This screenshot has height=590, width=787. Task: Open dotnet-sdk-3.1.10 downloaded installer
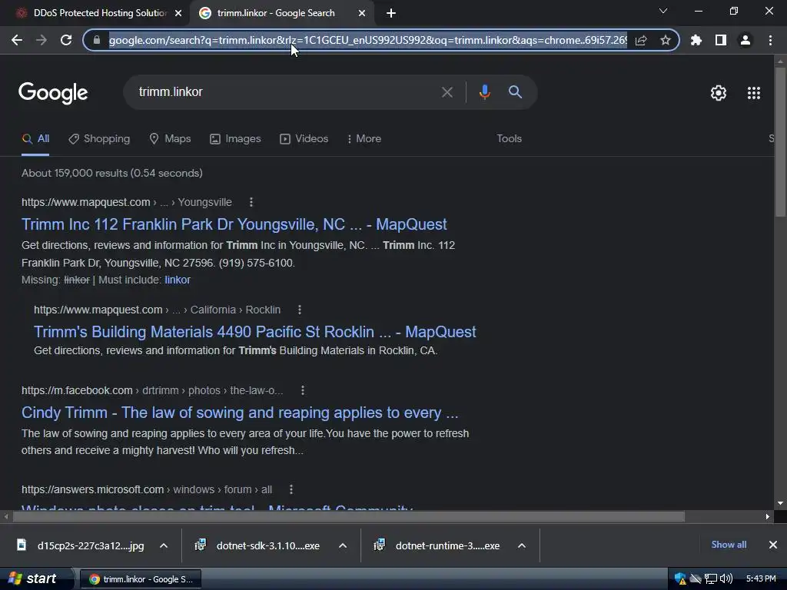coord(268,546)
